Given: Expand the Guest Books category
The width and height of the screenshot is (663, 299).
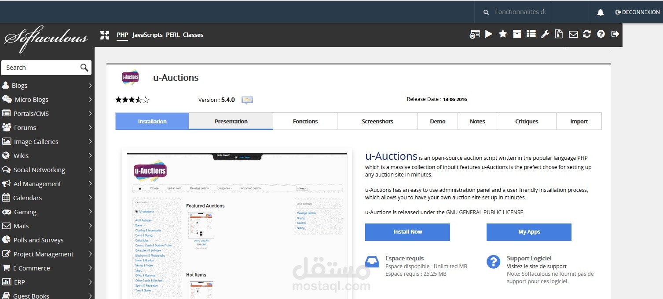Looking at the screenshot, I should (47, 295).
